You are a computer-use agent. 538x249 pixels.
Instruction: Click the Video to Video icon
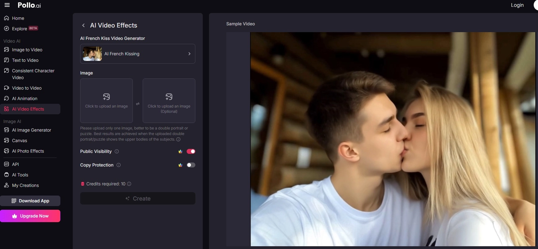point(7,88)
